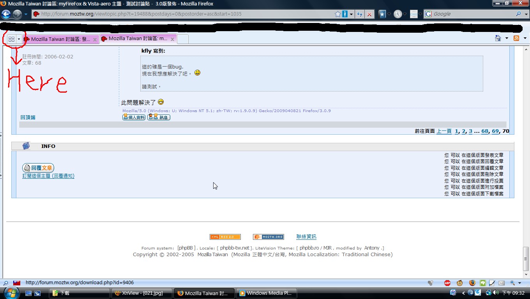Click the tab groups grid button

(x=11, y=39)
